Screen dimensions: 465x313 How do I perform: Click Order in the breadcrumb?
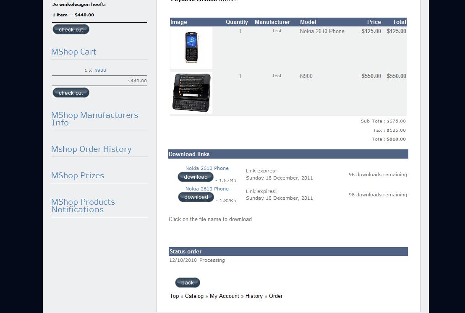pos(276,296)
